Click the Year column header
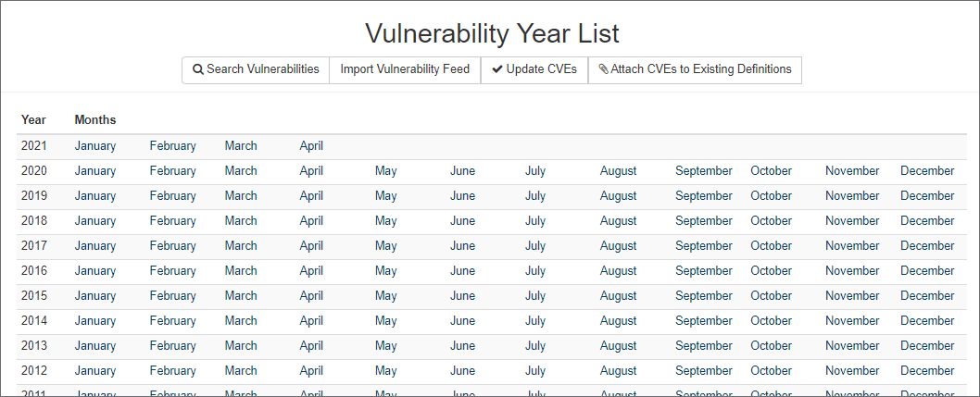This screenshot has height=397, width=980. pyautogui.click(x=33, y=120)
